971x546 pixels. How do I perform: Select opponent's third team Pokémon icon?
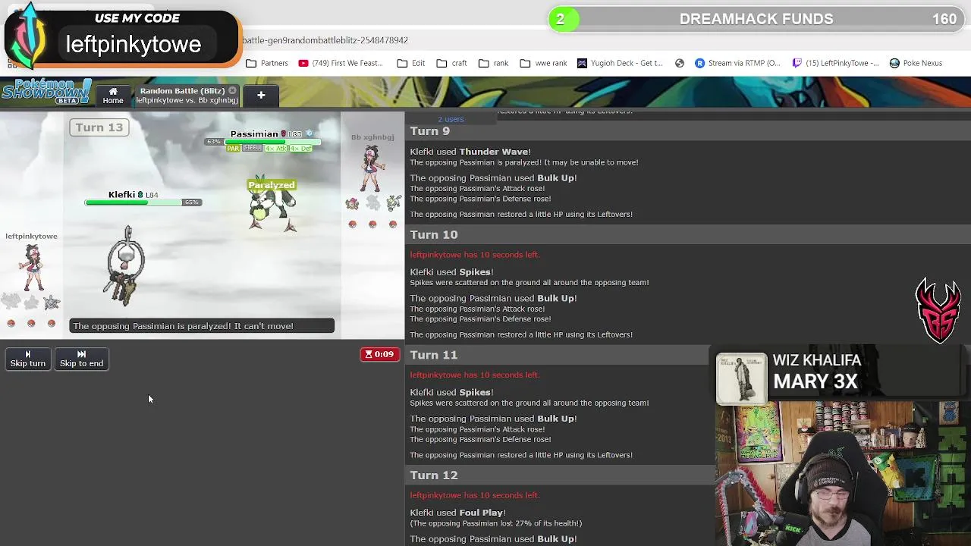click(x=393, y=203)
